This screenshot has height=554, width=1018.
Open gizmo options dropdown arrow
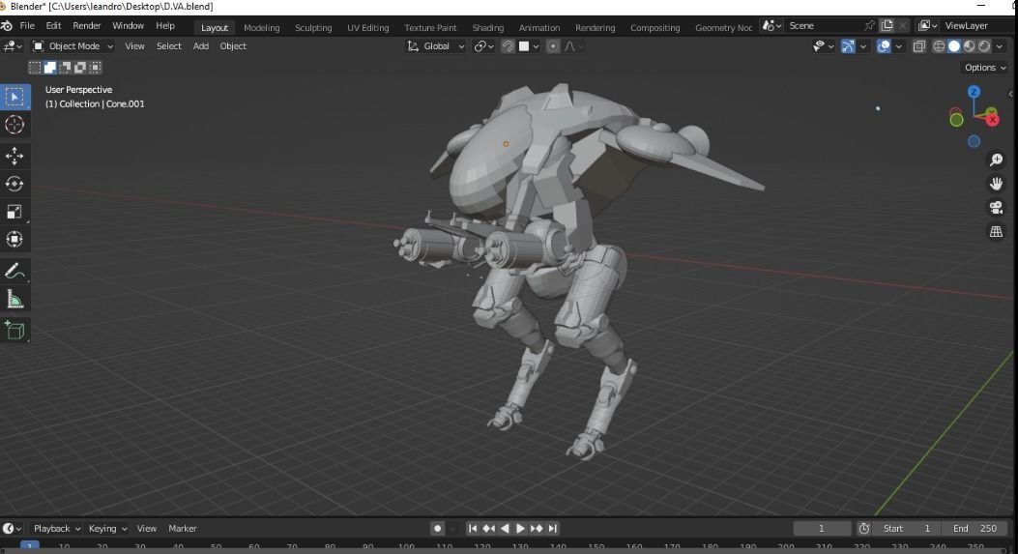click(862, 46)
